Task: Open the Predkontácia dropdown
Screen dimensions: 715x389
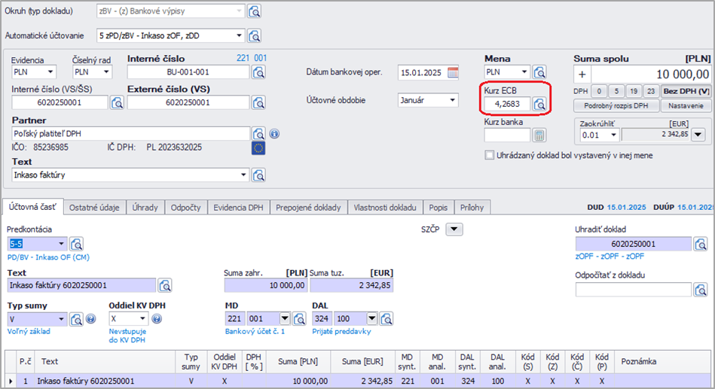Action: coord(61,244)
